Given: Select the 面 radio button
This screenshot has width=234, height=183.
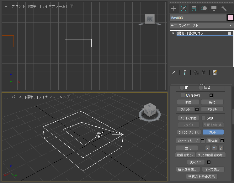Looking at the screenshot, I should click(x=182, y=88).
